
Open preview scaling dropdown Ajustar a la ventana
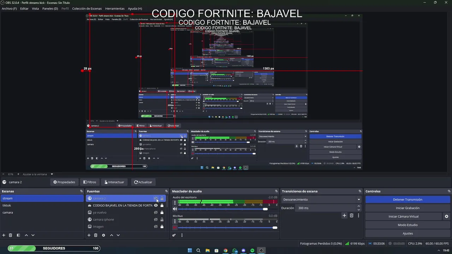tap(37, 174)
